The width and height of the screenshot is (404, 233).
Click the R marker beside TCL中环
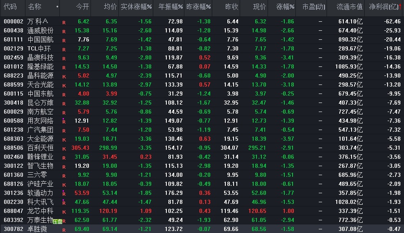pyautogui.click(x=64, y=50)
